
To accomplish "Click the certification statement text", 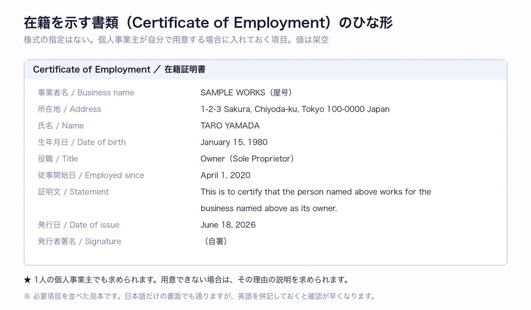I will click(316, 200).
